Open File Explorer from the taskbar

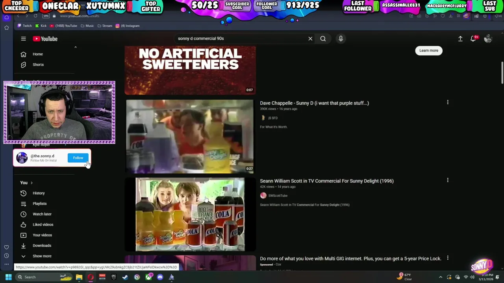[x=79, y=277]
